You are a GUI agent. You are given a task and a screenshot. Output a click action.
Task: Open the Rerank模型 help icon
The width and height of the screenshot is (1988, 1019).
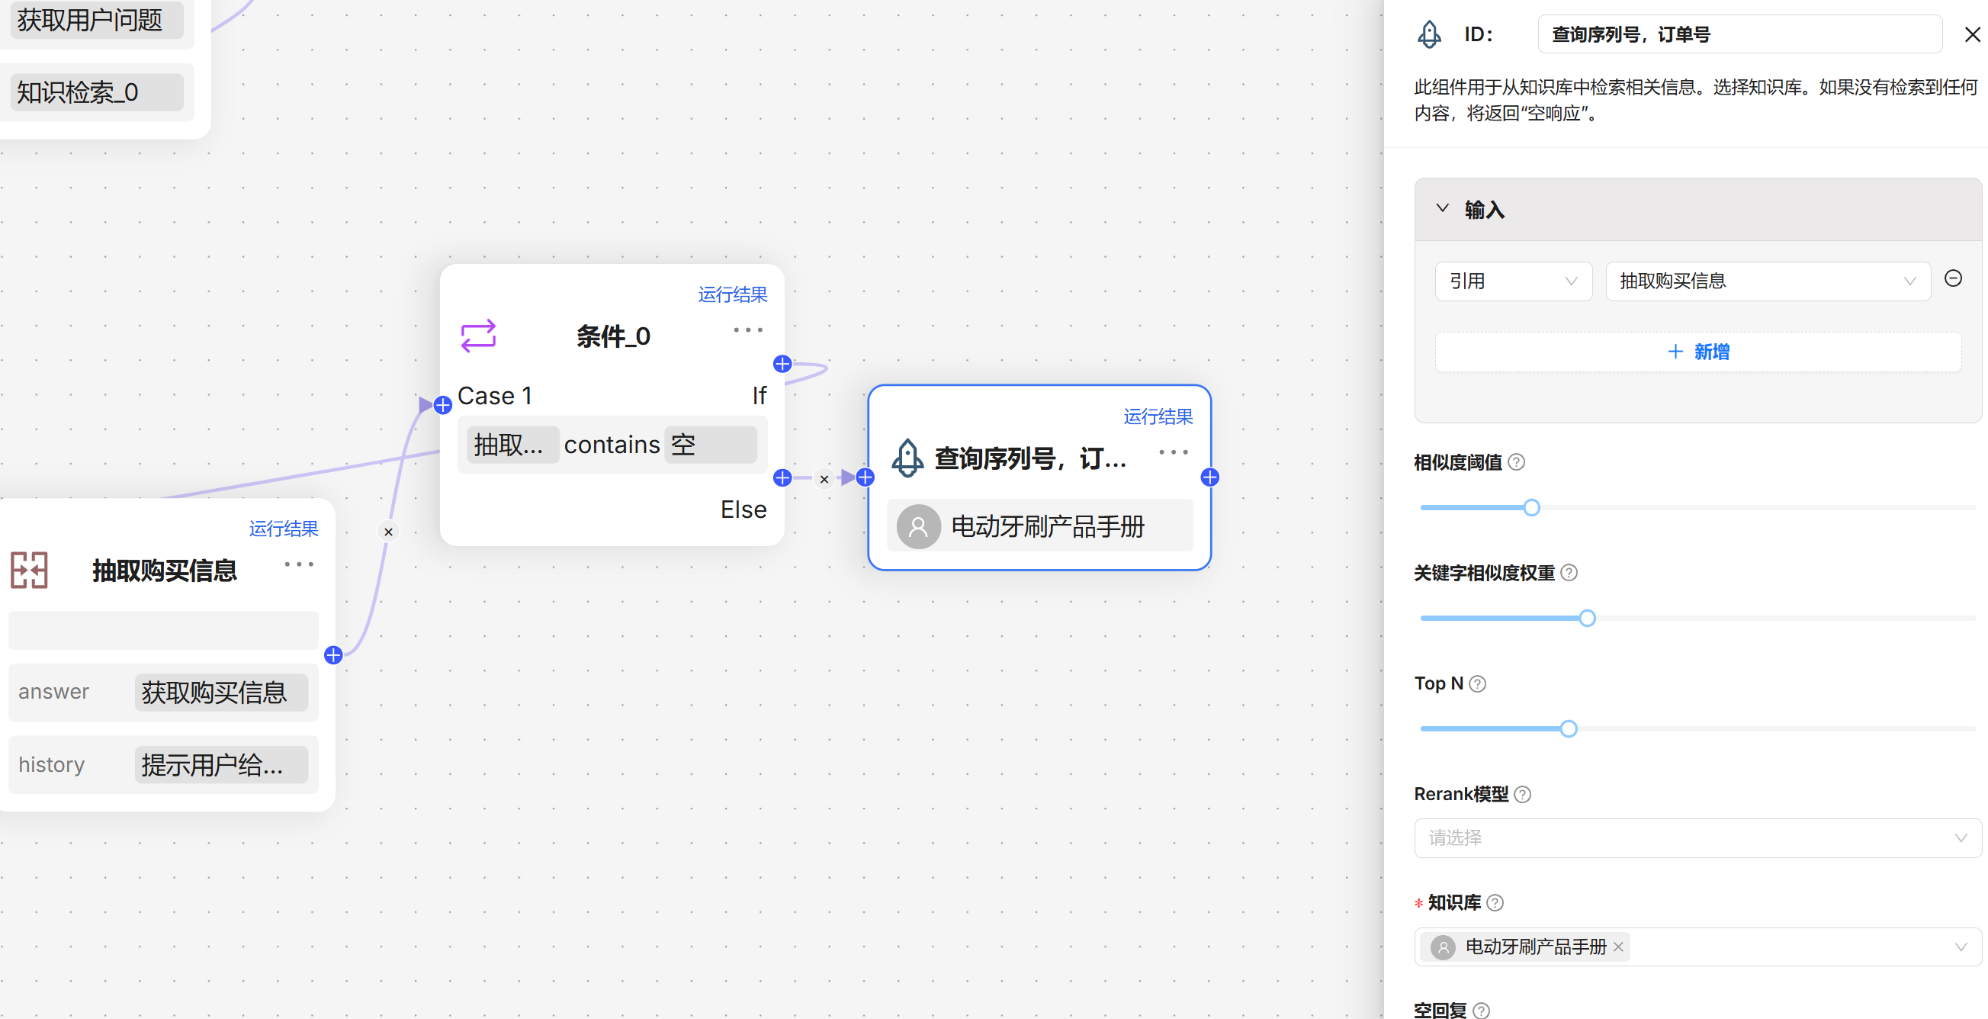pyautogui.click(x=1521, y=793)
